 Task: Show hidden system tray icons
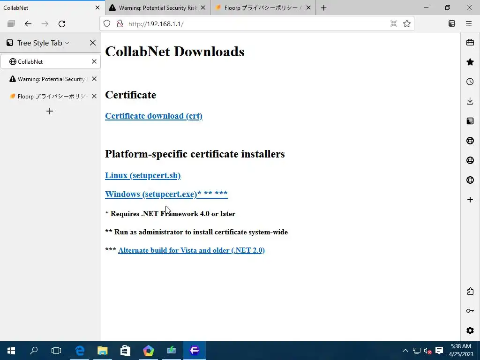click(405, 351)
